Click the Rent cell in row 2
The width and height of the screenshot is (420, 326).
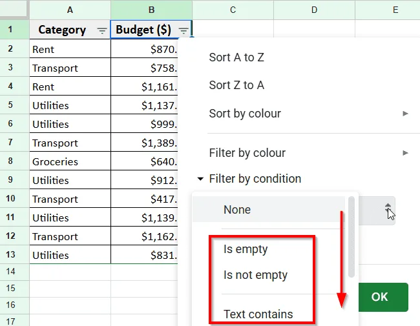click(70, 48)
